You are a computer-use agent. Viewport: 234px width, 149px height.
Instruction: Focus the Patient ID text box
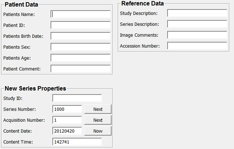click(80, 25)
